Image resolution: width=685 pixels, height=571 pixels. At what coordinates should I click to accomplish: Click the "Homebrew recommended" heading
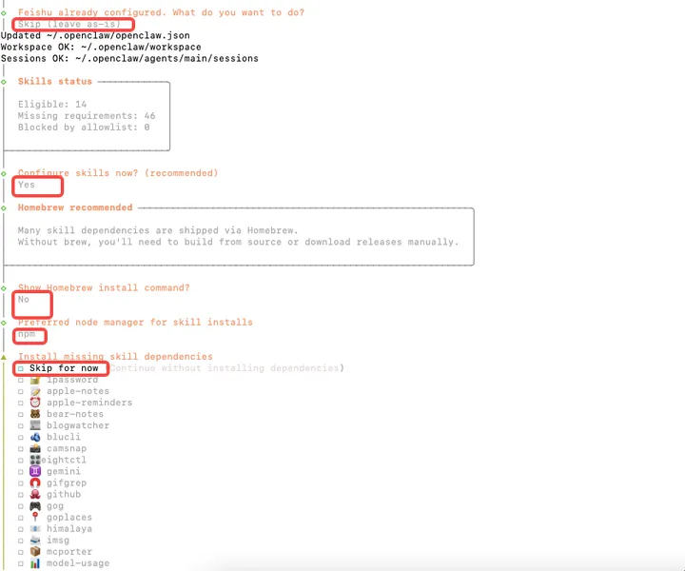tap(75, 207)
